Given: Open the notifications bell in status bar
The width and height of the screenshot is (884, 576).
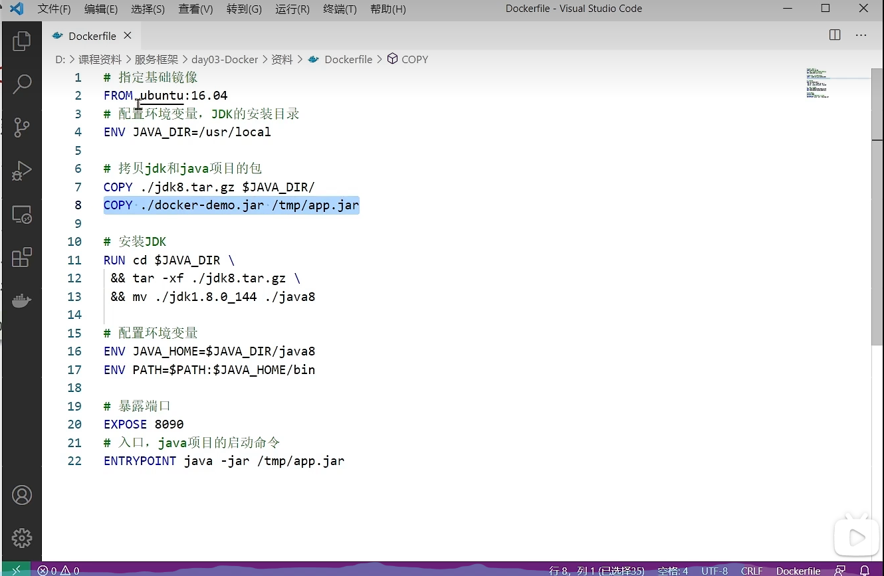Looking at the screenshot, I should coord(865,571).
